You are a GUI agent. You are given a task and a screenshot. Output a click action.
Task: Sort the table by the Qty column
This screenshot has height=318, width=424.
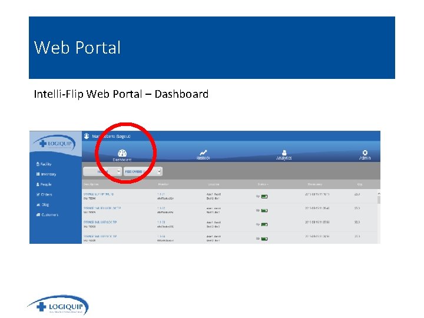tap(360, 184)
